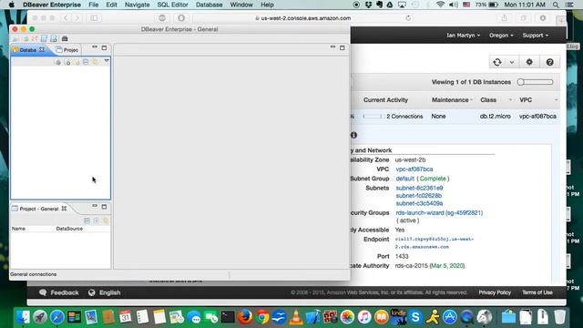Image resolution: width=583 pixels, height=328 pixels.
Task: Click the yellow folder icon in navigator toolbar
Action: click(77, 62)
